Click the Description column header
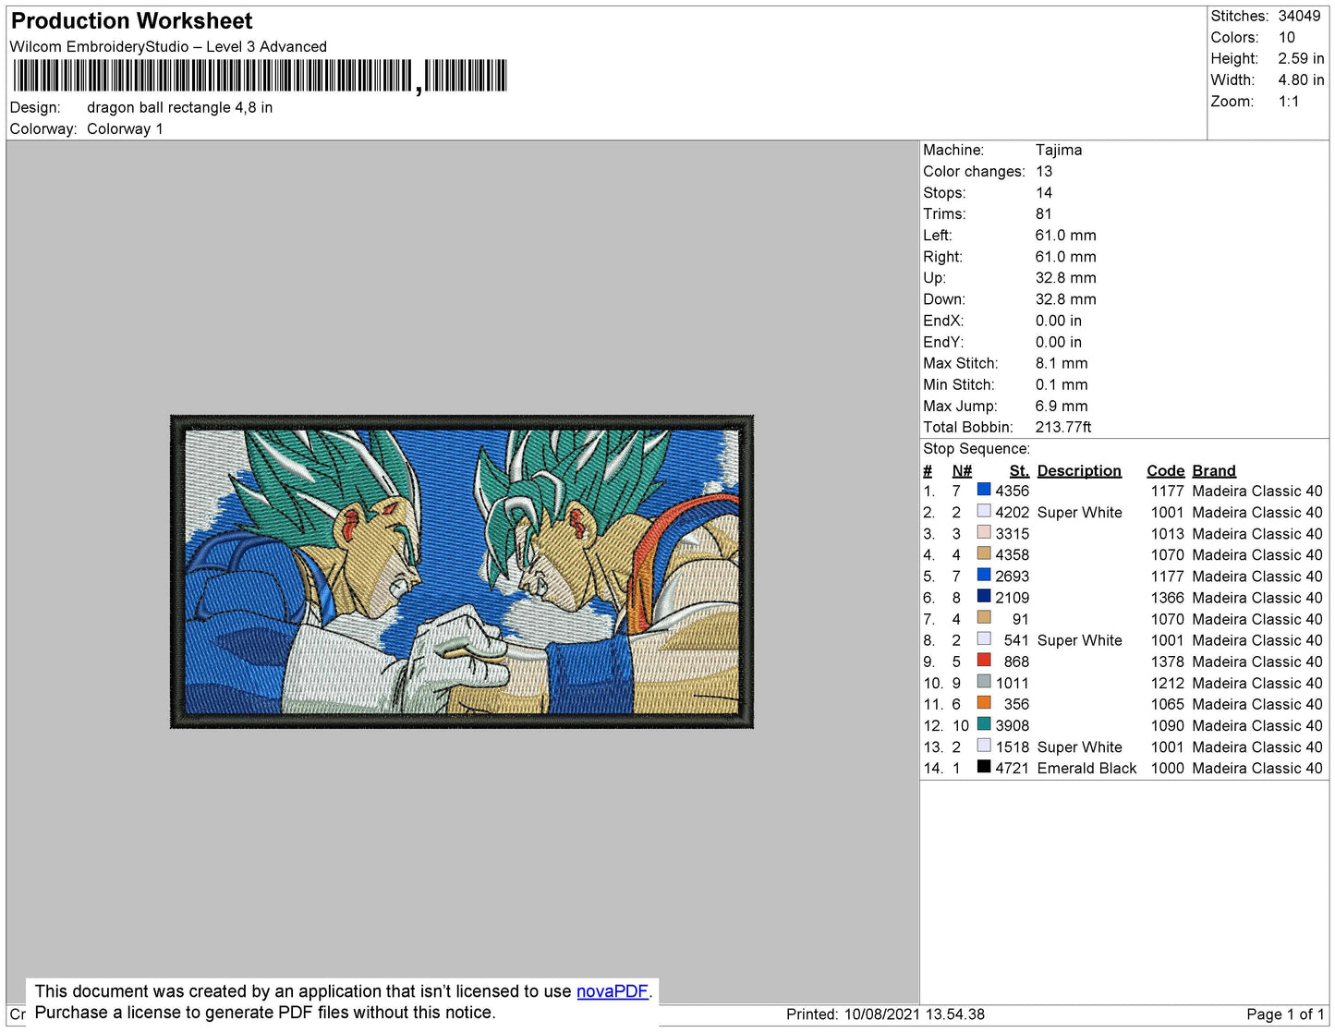This screenshot has height=1032, width=1335. (1078, 470)
